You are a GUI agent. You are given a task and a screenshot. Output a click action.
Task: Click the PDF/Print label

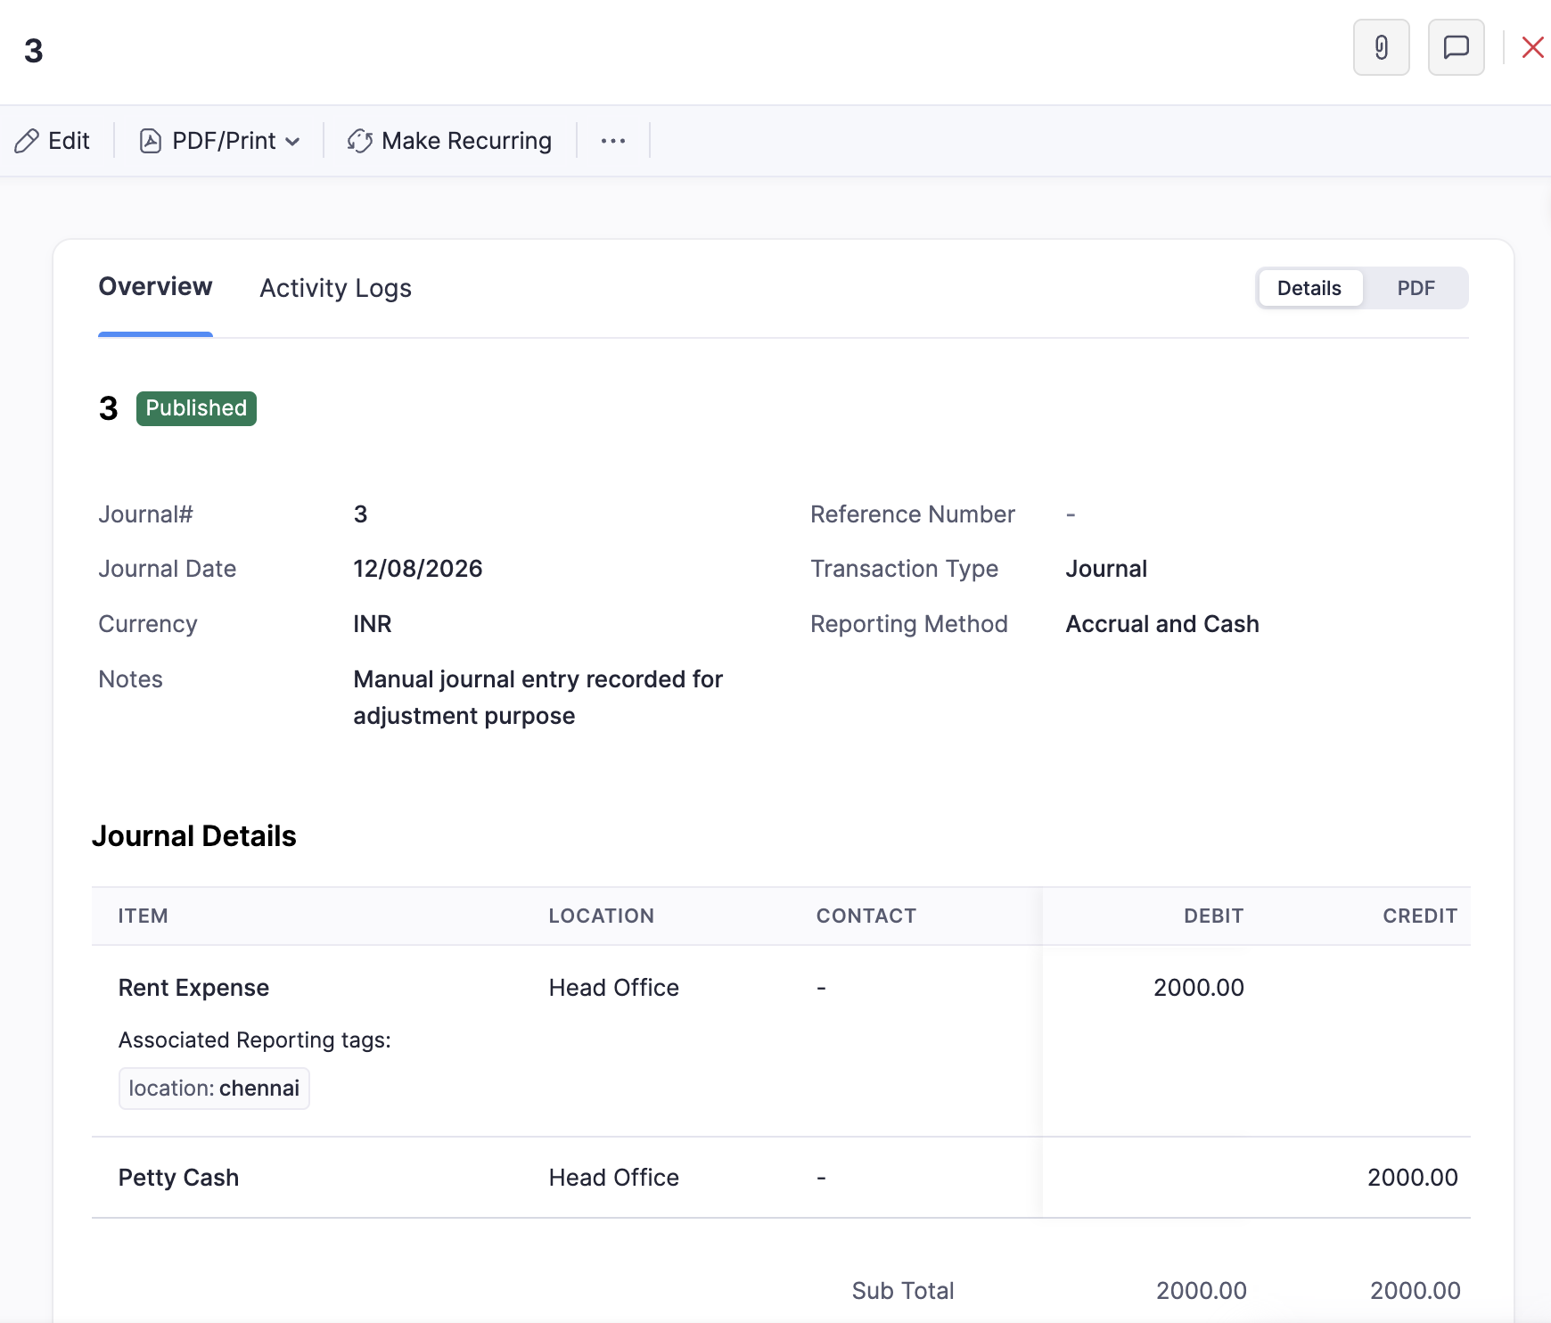pyautogui.click(x=224, y=141)
